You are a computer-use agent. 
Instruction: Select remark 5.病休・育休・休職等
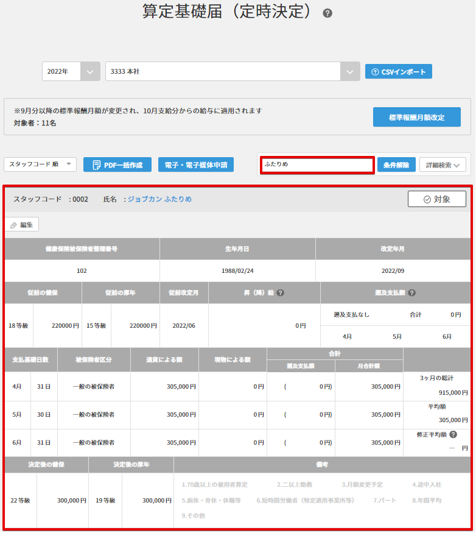tap(211, 500)
